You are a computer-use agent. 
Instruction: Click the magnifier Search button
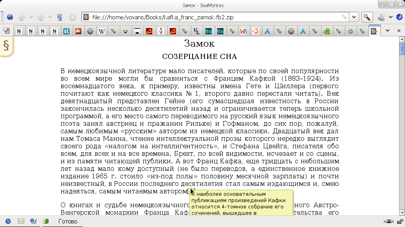click(367, 17)
